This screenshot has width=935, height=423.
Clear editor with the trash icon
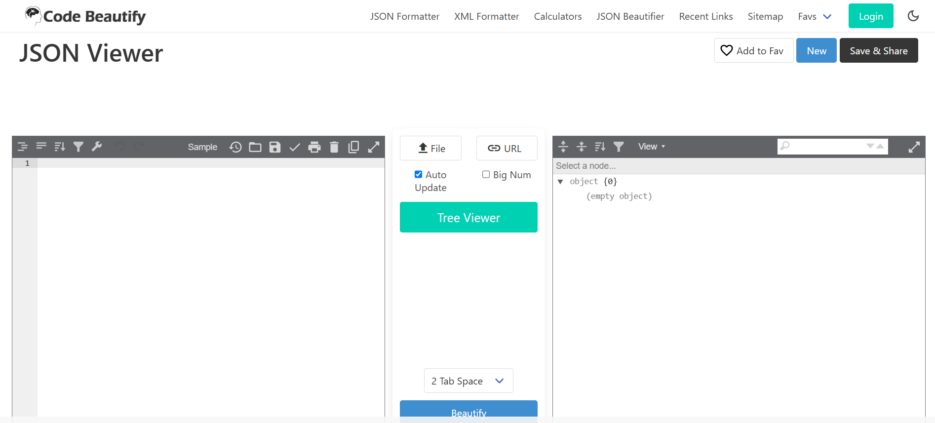pos(334,147)
